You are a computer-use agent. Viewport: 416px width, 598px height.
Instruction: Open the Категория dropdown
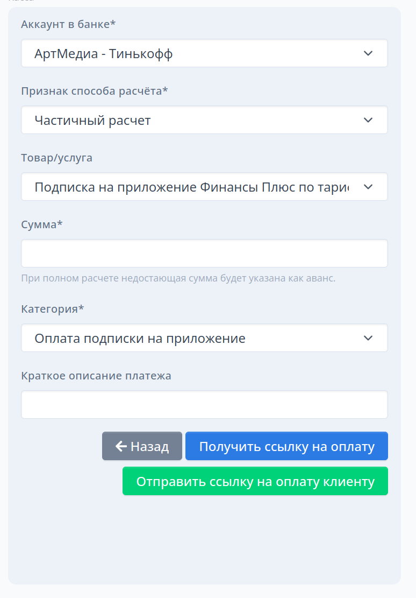tap(204, 338)
